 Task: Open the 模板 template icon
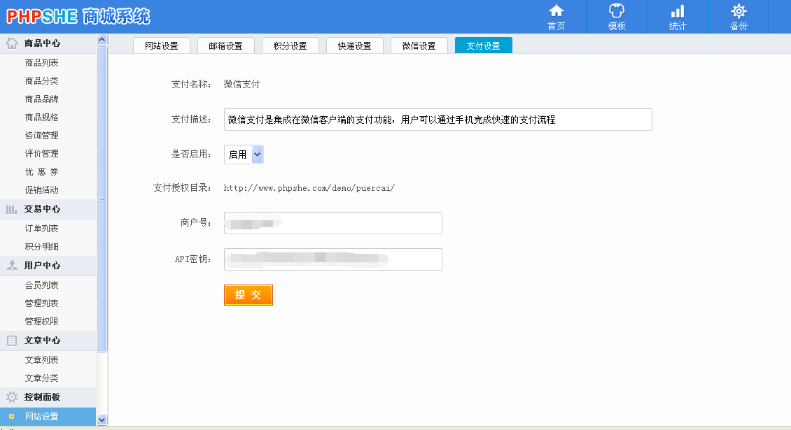[x=617, y=11]
